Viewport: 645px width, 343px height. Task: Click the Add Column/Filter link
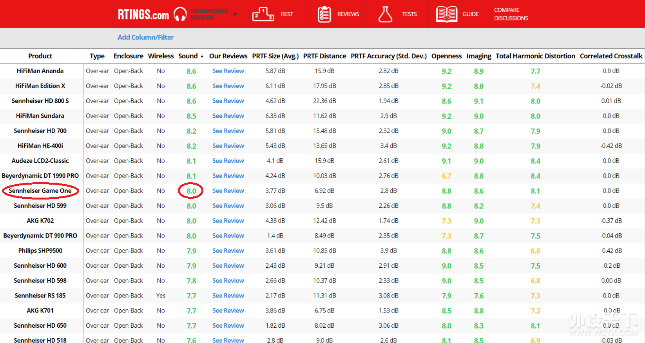(x=146, y=37)
